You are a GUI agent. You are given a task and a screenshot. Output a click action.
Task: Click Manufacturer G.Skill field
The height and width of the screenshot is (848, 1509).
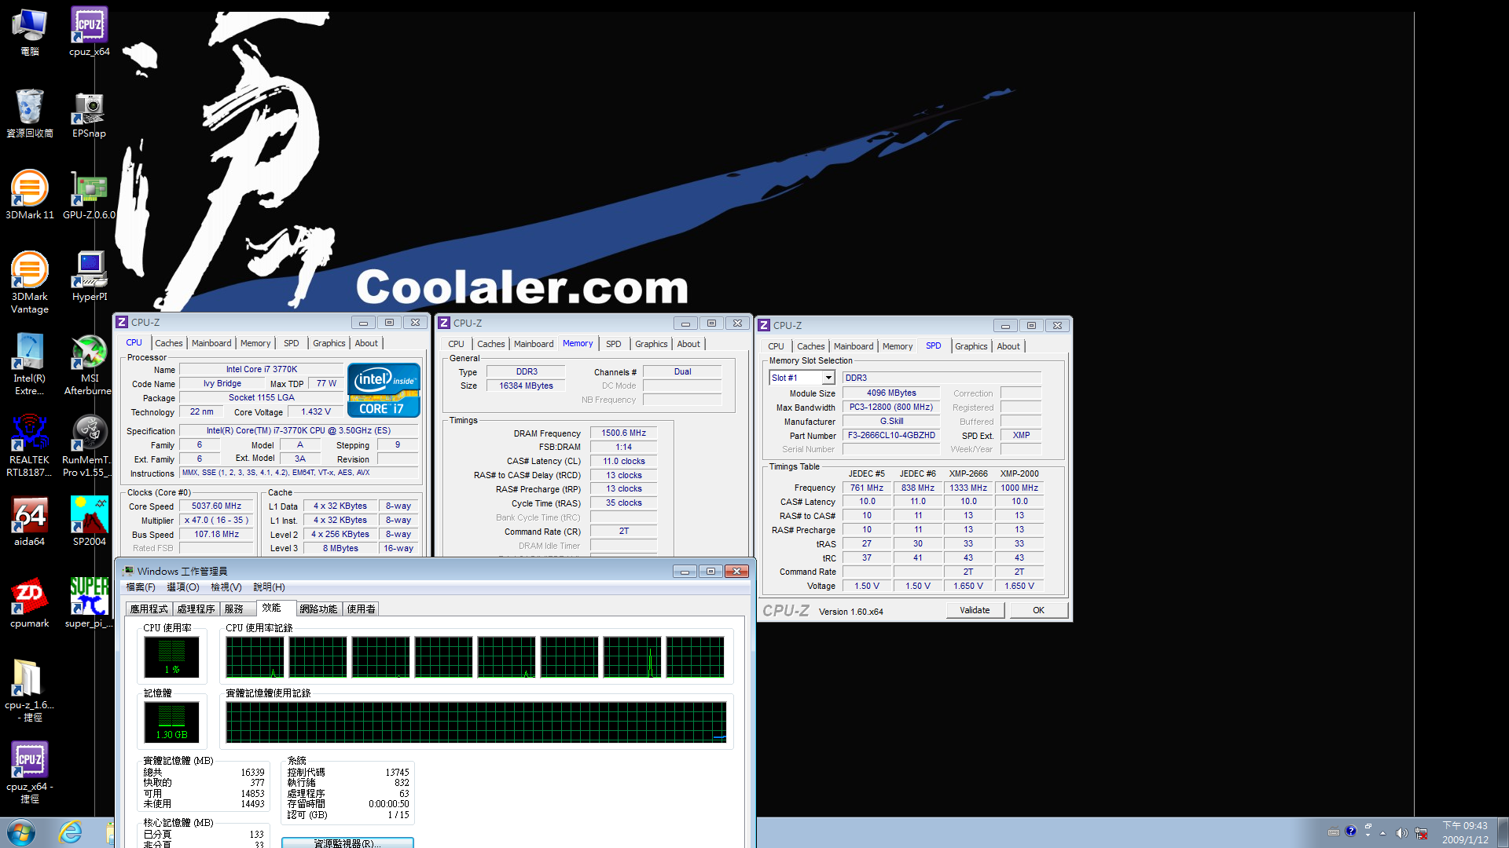point(891,422)
